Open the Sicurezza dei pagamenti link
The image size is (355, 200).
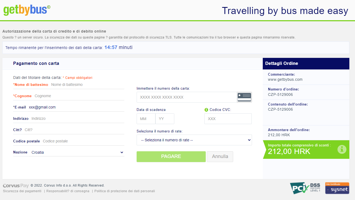pos(22,191)
